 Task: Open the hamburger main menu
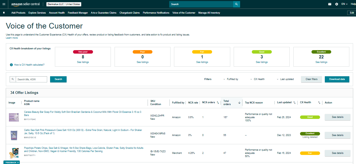[x=4, y=4]
